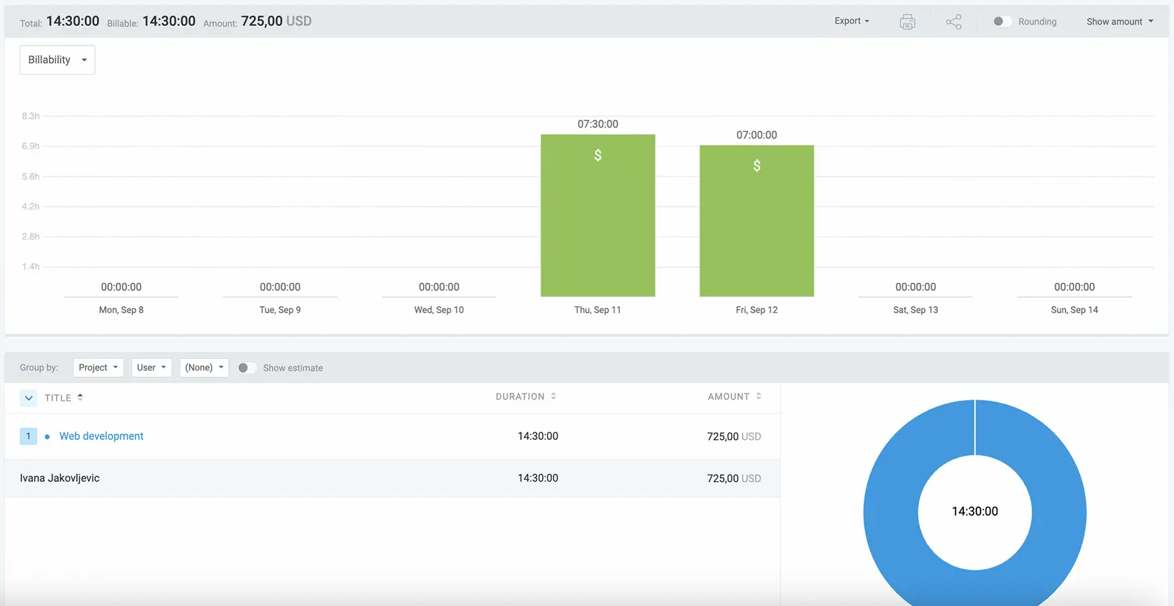1174x606 pixels.
Task: Open the (None) group-by dropdown
Action: [204, 368]
